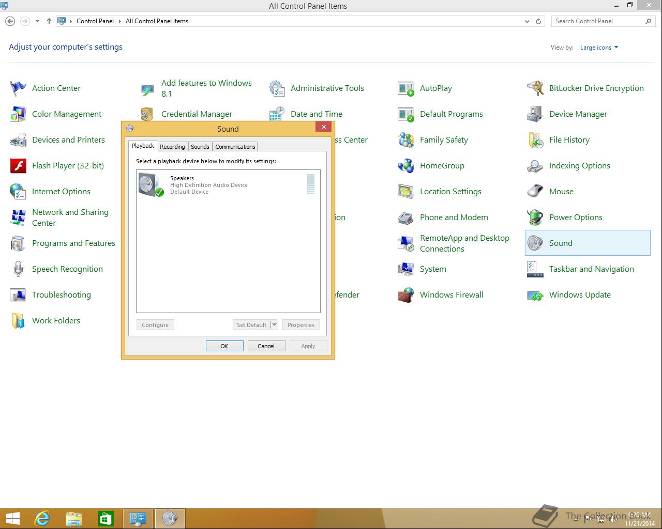Open the Default Programs icon
The width and height of the screenshot is (662, 529).
coord(406,114)
